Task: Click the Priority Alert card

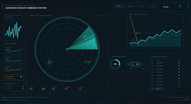Action: click(14, 77)
